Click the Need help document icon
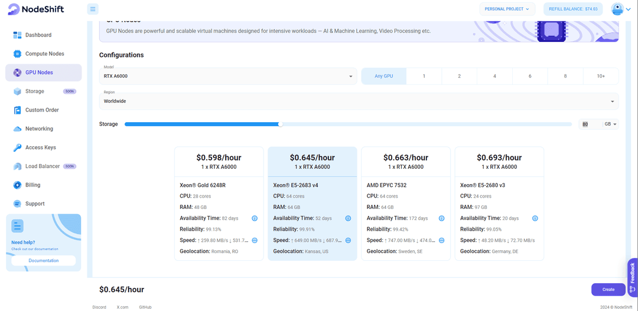Viewport: 638px width, 311px height. (x=18, y=226)
